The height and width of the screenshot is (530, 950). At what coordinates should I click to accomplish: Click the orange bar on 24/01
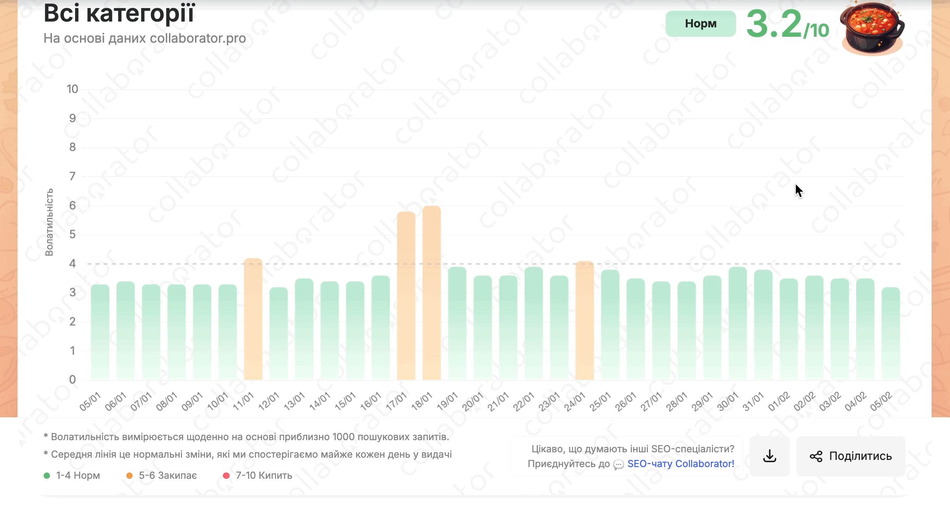584,320
